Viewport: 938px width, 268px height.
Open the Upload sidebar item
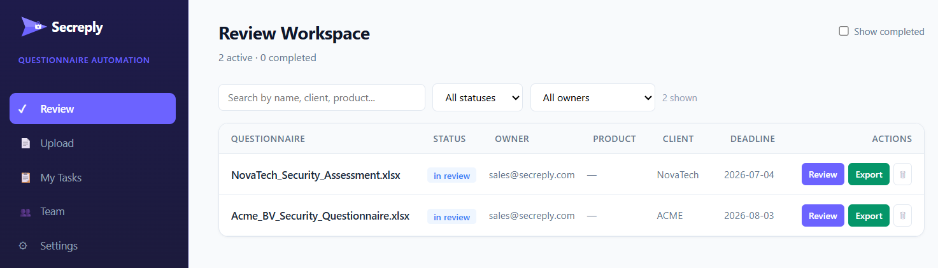click(x=92, y=143)
